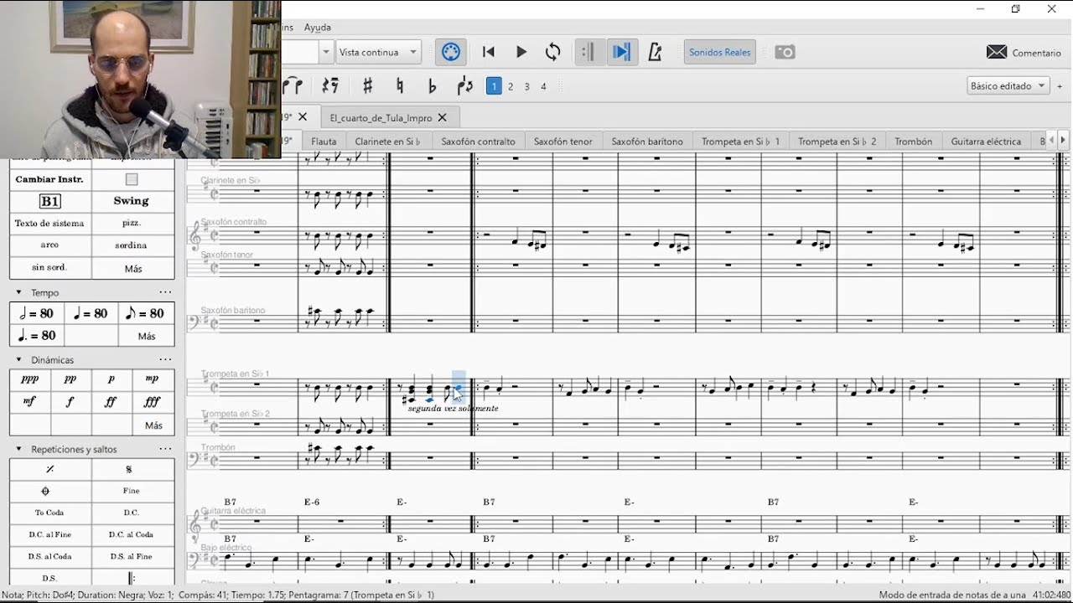This screenshot has height=603, width=1073.
Task: Apply the flat accidental
Action: pos(432,85)
